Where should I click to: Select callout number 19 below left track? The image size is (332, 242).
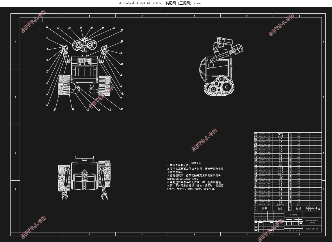pos(73,109)
